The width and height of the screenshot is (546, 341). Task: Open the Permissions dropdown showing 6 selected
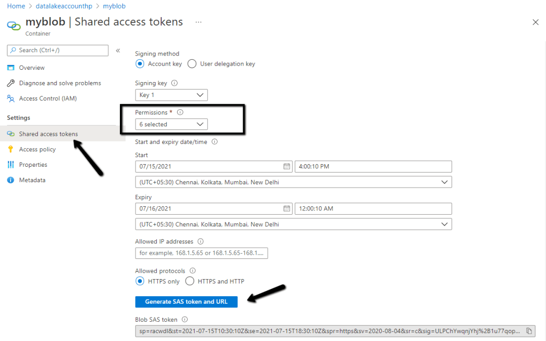click(171, 124)
